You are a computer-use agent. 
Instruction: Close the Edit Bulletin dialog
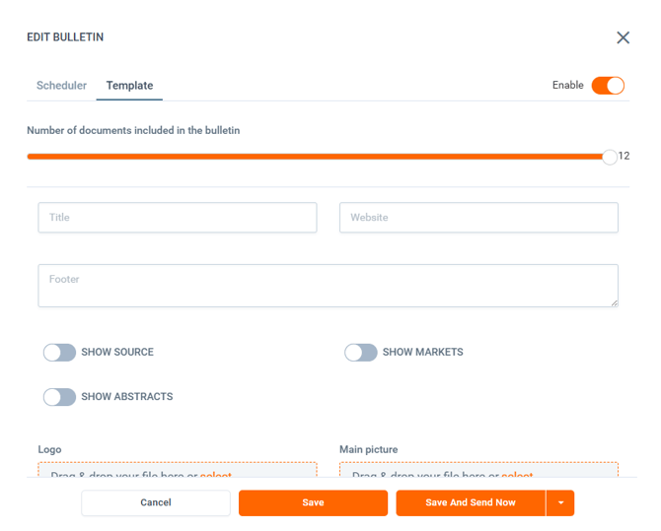click(623, 37)
